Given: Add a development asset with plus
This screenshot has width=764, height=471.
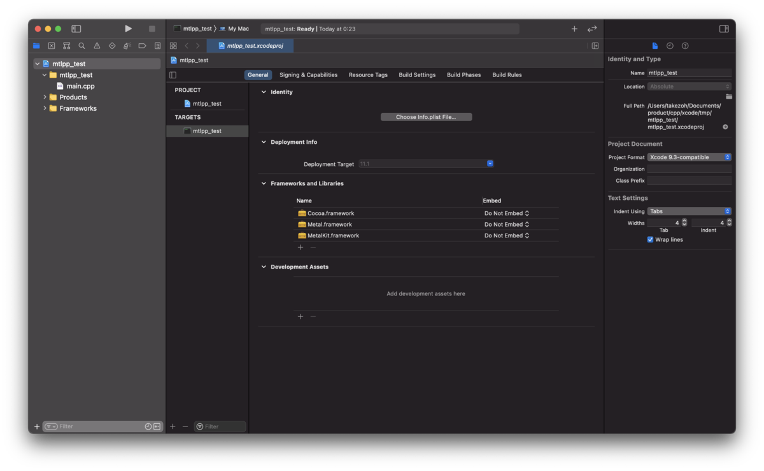Looking at the screenshot, I should 301,316.
